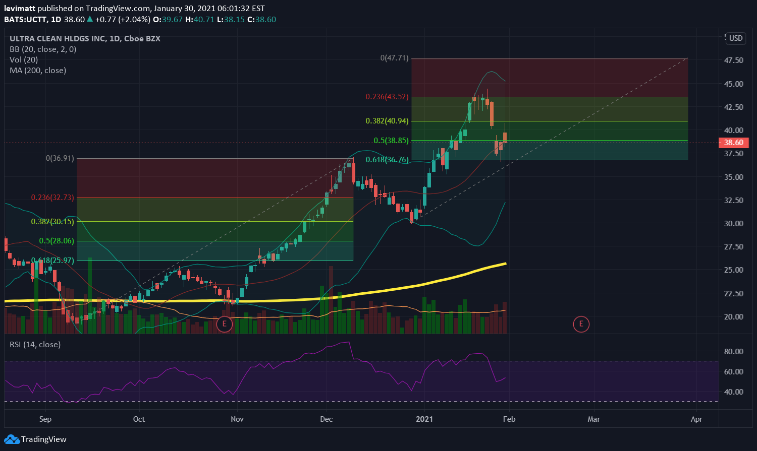Click the 32.50 price axis label
Image resolution: width=757 pixels, height=451 pixels.
pos(733,200)
